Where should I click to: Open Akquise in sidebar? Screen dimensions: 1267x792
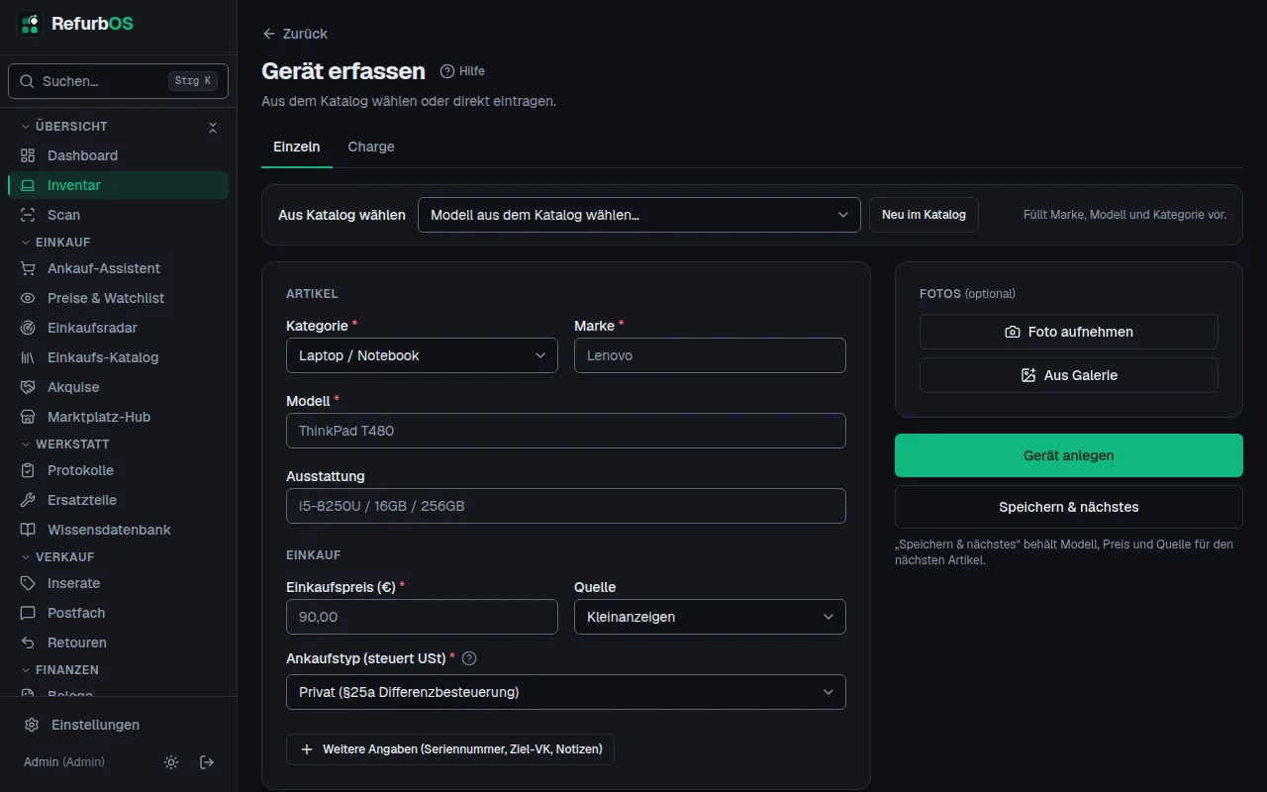tap(118, 387)
